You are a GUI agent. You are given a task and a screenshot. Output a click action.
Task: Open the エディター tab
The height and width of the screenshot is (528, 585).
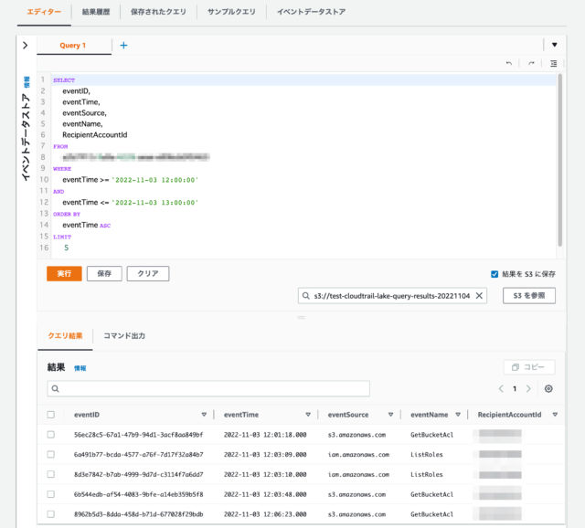pyautogui.click(x=44, y=12)
